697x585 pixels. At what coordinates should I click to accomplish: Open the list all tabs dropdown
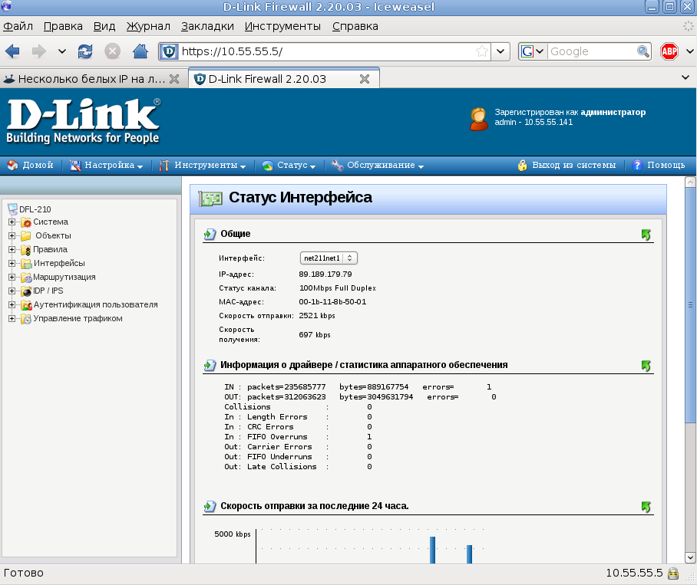(685, 77)
